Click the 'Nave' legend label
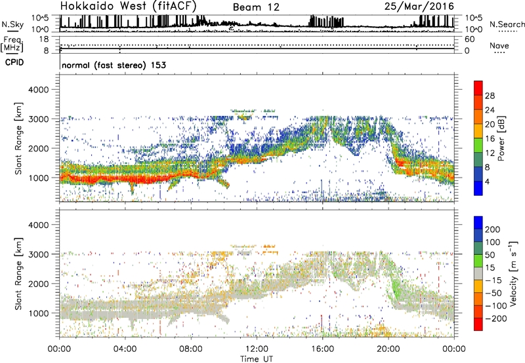Screen dimensions: 525x363 pyautogui.click(x=499, y=45)
